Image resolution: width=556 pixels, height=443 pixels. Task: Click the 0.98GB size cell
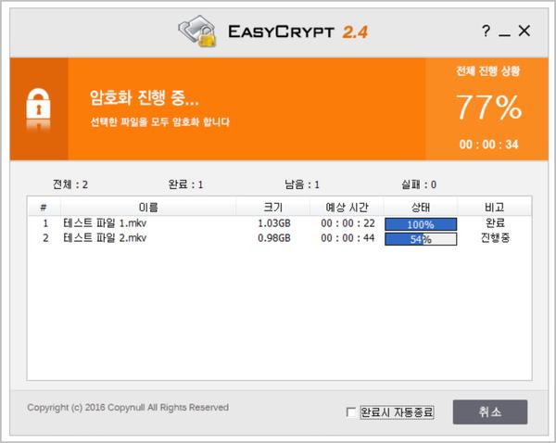pyautogui.click(x=274, y=238)
